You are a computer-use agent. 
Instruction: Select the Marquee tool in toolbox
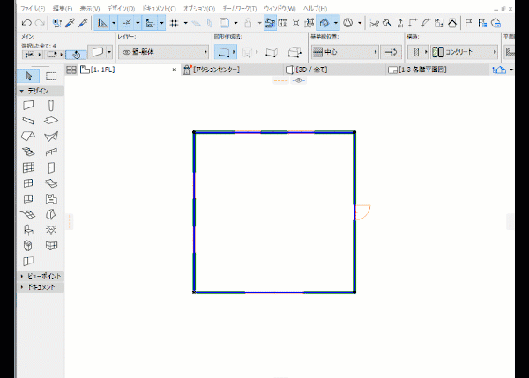pos(51,76)
